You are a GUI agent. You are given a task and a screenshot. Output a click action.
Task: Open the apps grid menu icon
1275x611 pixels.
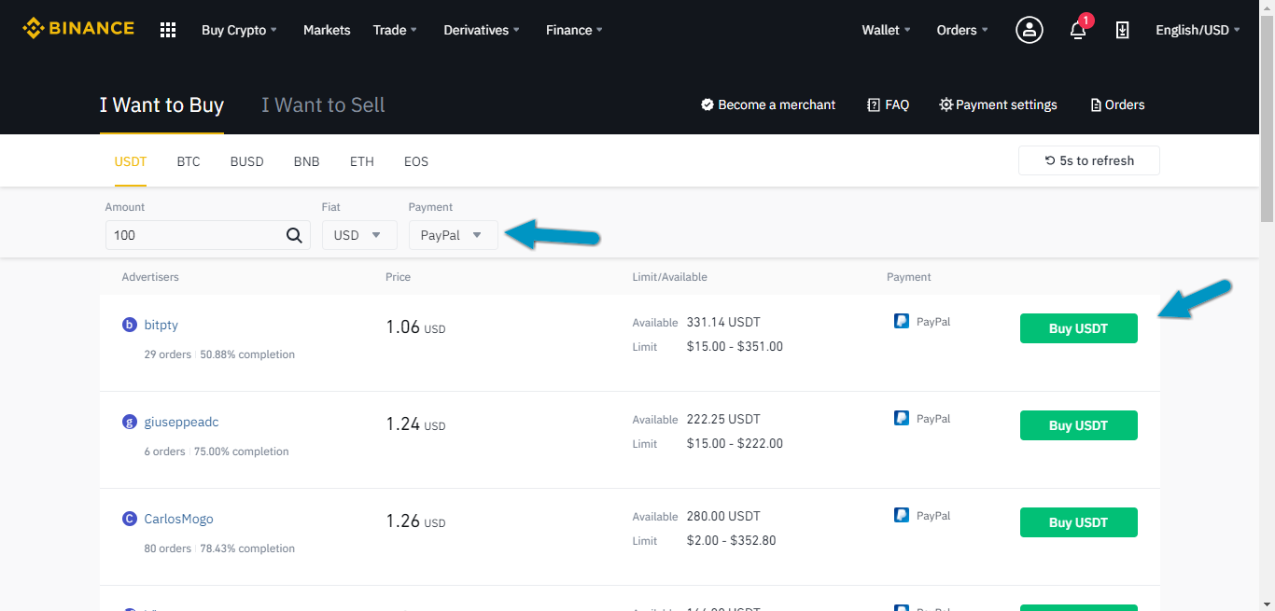coord(168,30)
